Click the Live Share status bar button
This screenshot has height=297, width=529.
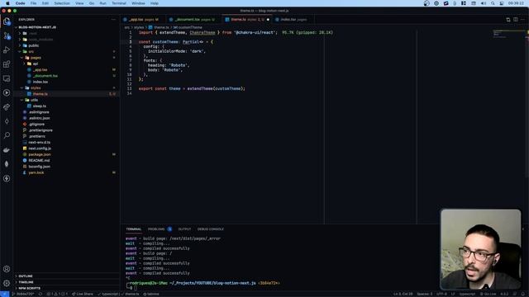[x=83, y=294]
